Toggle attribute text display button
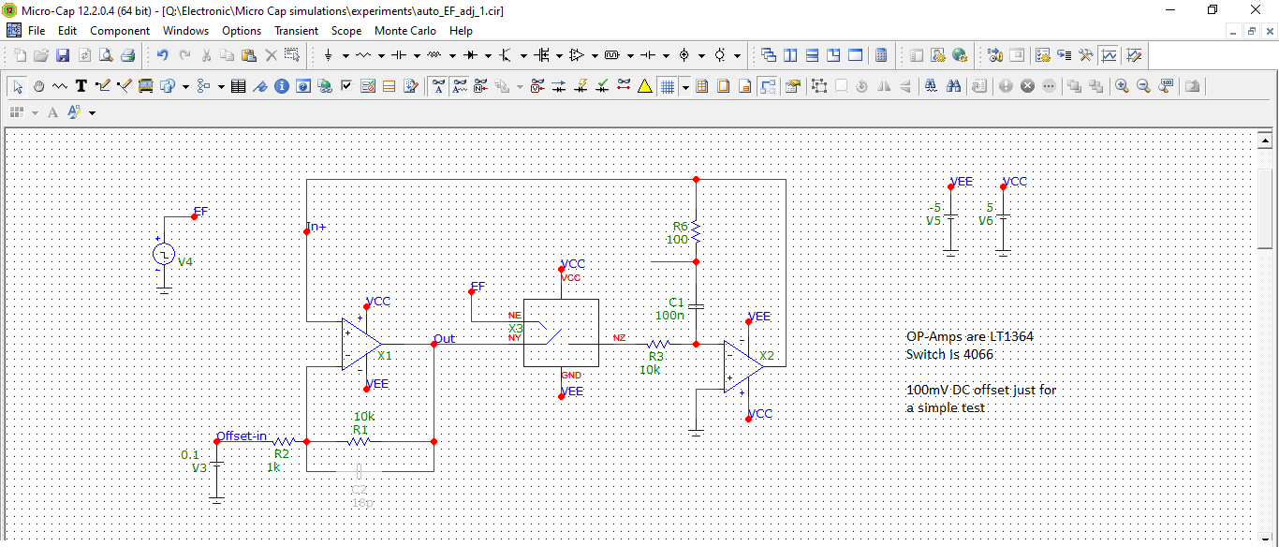Image resolution: width=1279 pixels, height=547 pixels. [x=438, y=86]
